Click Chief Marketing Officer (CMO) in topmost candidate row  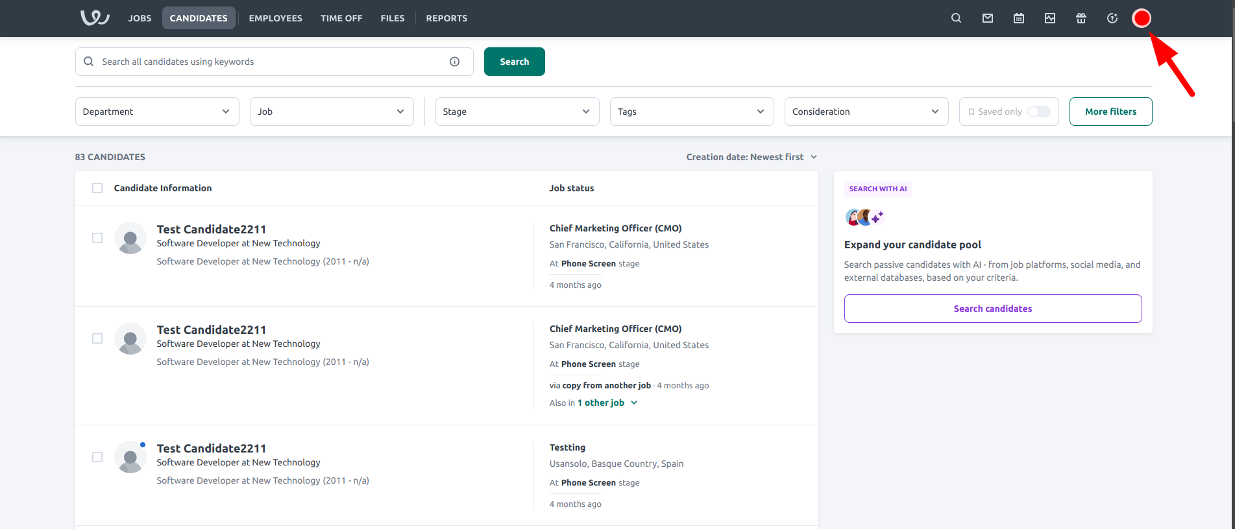click(616, 228)
